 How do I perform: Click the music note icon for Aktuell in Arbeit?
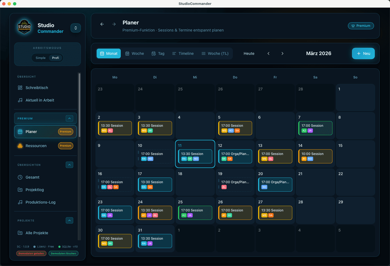(x=20, y=100)
